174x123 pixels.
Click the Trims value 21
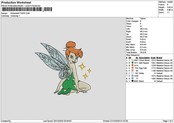point(141,26)
